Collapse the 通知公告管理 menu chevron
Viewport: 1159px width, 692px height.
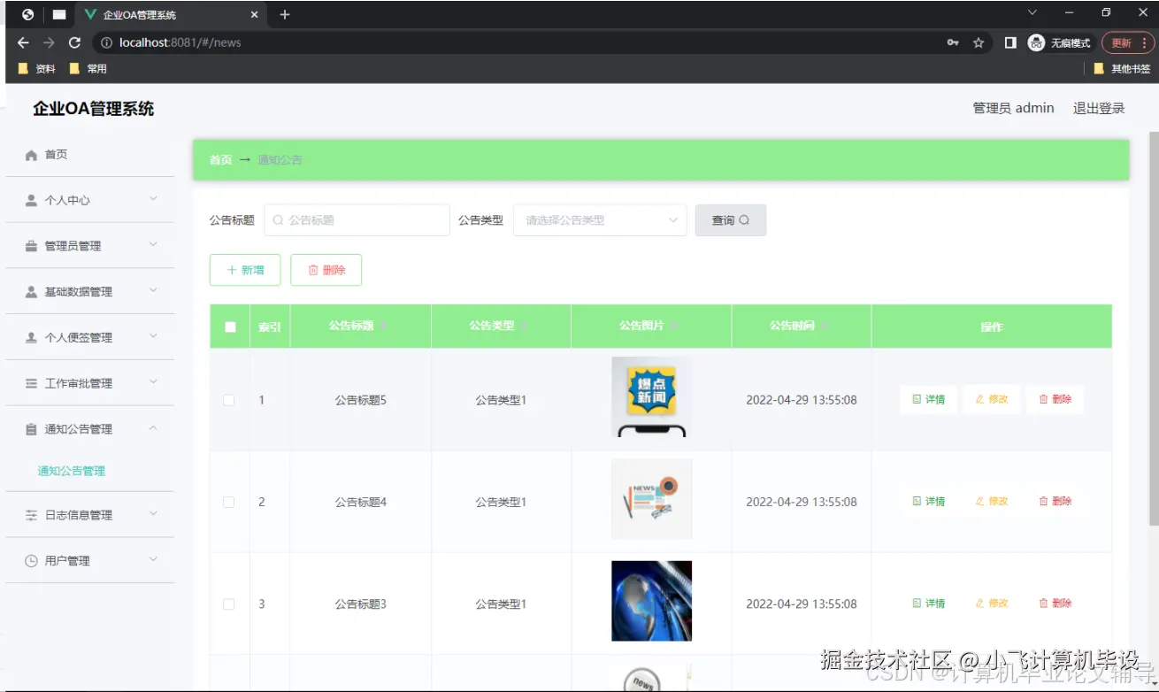[152, 428]
